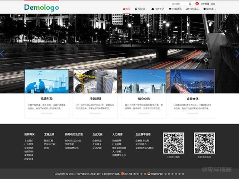This screenshot has height=179, width=239.
Task: Click the 退出 logout link
Action: pos(213,4)
